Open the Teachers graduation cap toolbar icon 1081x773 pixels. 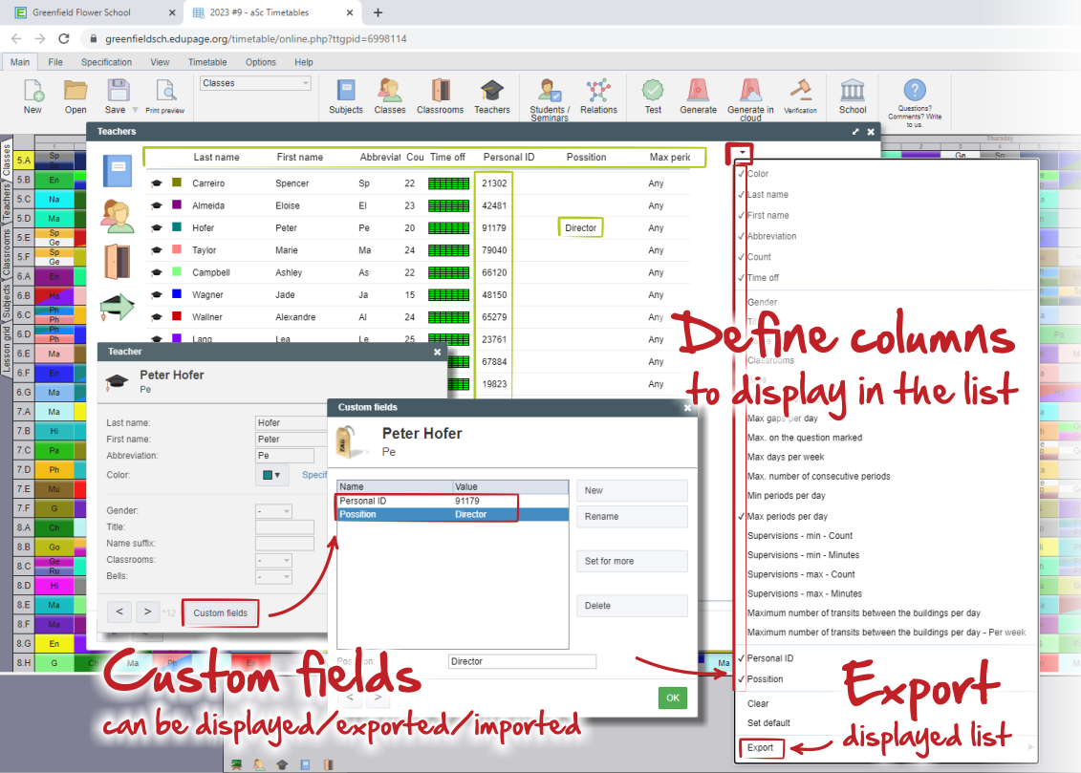click(491, 96)
